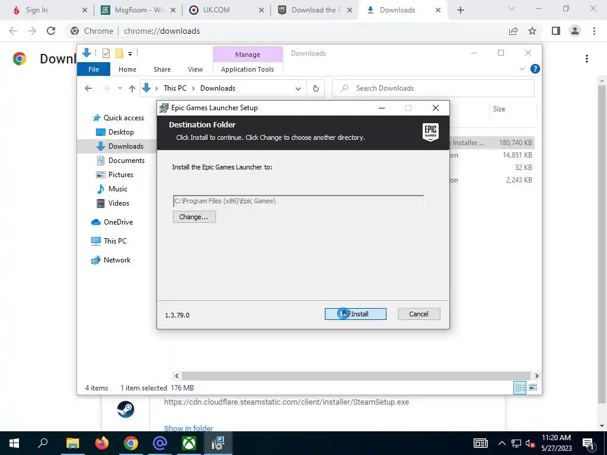Select the Application Tools tab
This screenshot has width=607, height=455.
[247, 69]
